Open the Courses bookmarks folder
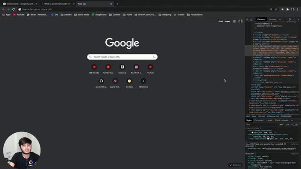This screenshot has width=301, height=169. pos(115,15)
